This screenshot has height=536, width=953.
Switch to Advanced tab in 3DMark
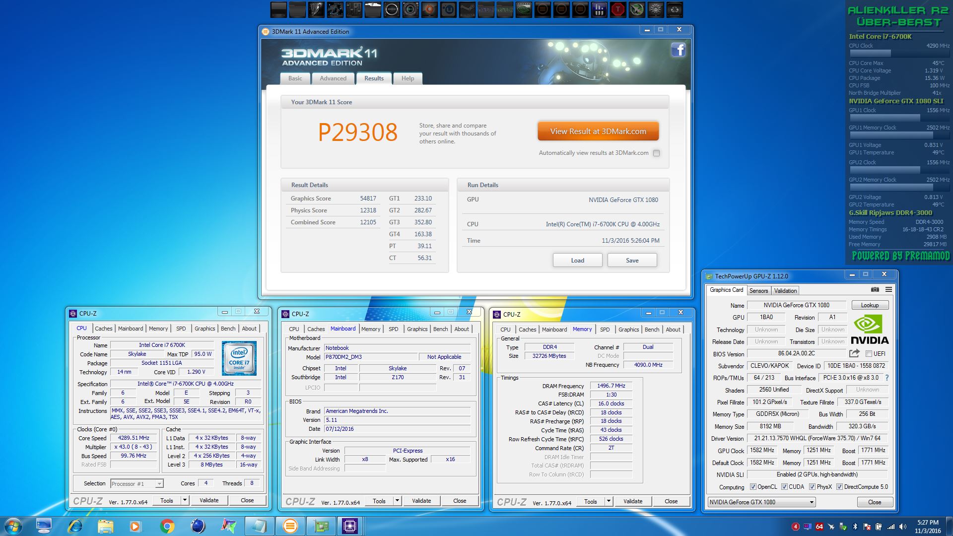point(333,78)
